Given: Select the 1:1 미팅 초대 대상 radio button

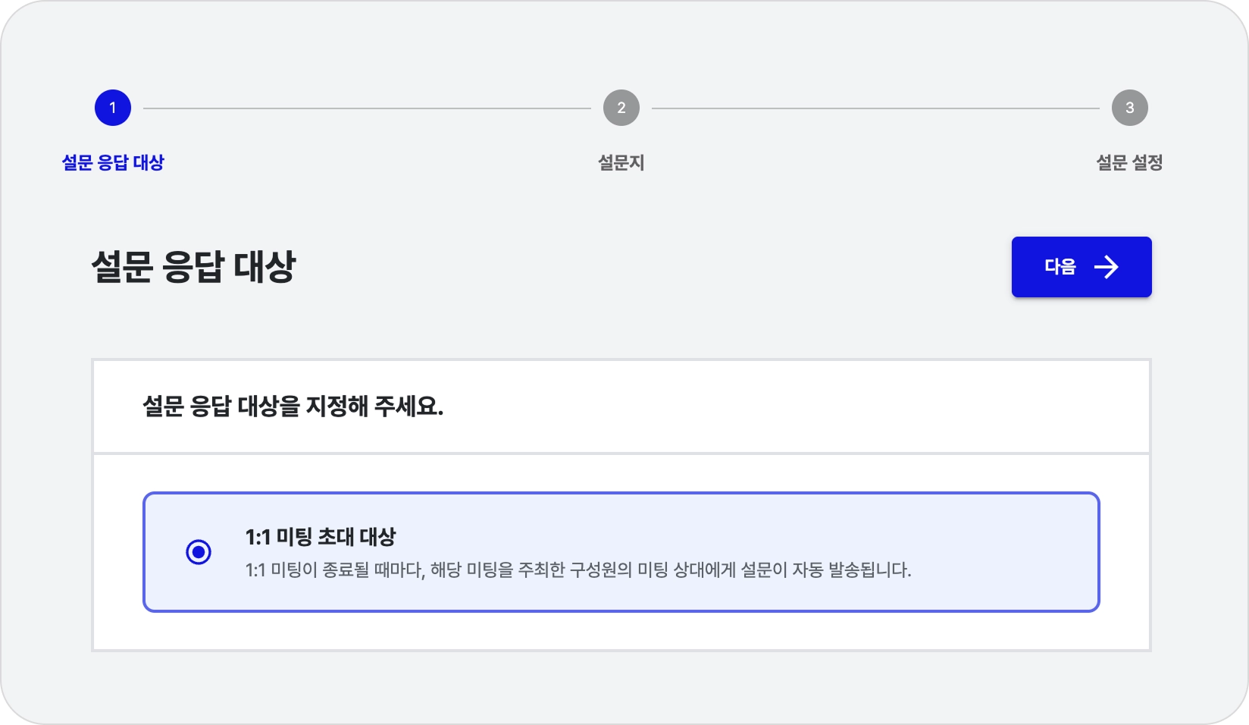Looking at the screenshot, I should pos(199,552).
